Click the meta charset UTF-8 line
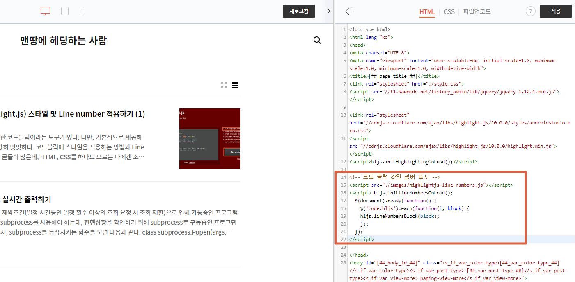 tap(380, 53)
